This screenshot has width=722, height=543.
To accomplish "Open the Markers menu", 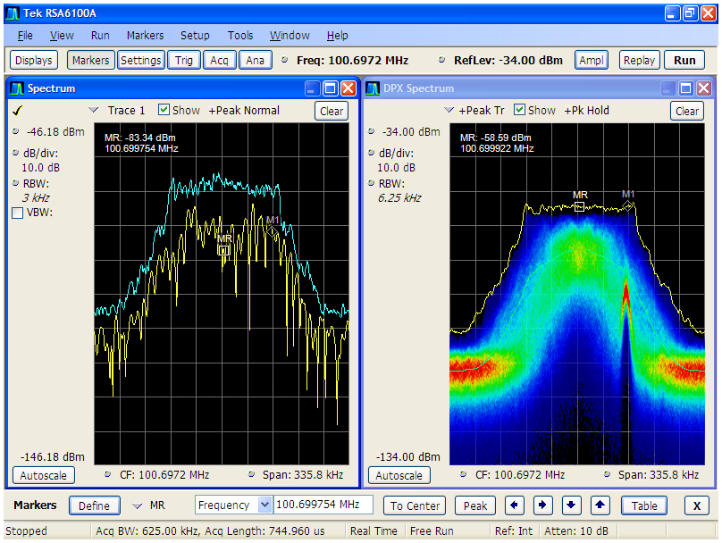I will tap(145, 36).
